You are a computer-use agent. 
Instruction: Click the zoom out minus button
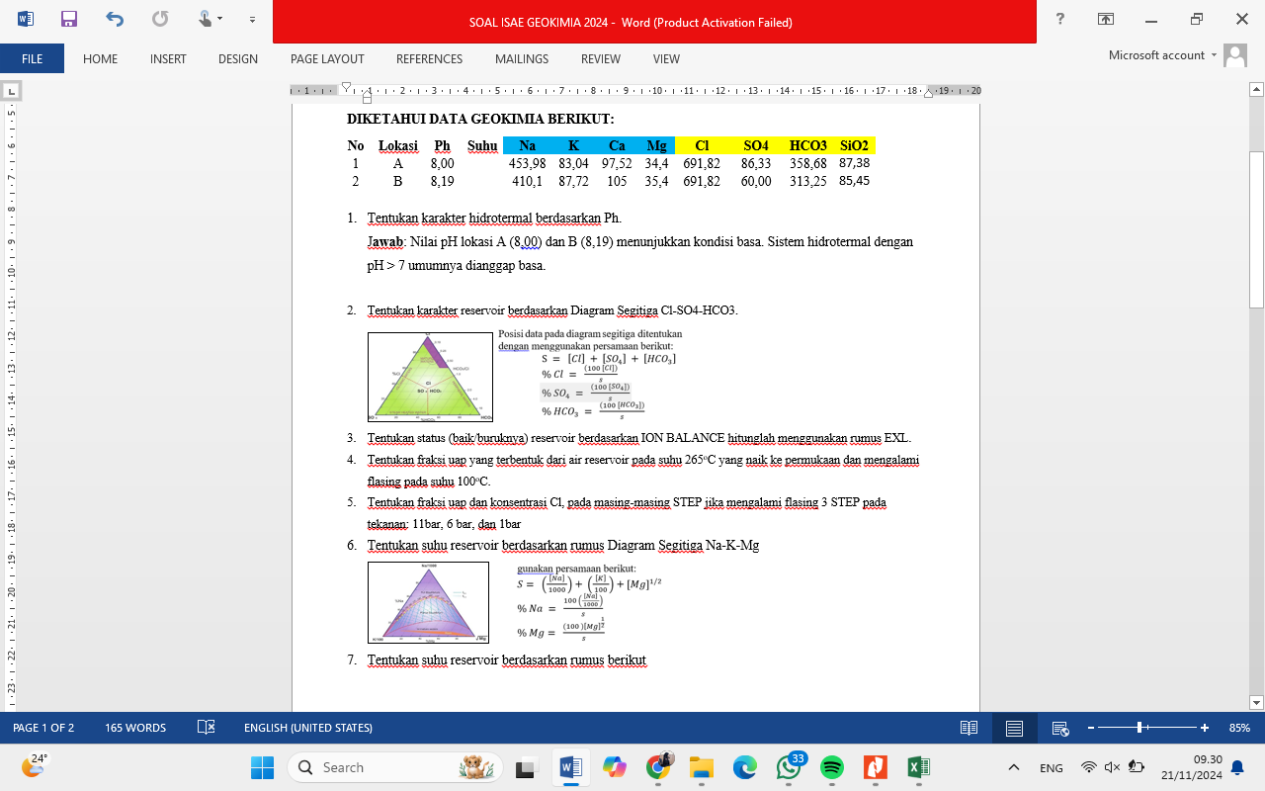pos(1089,728)
